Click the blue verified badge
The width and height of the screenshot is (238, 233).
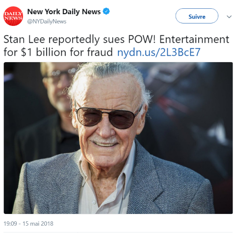point(106,11)
